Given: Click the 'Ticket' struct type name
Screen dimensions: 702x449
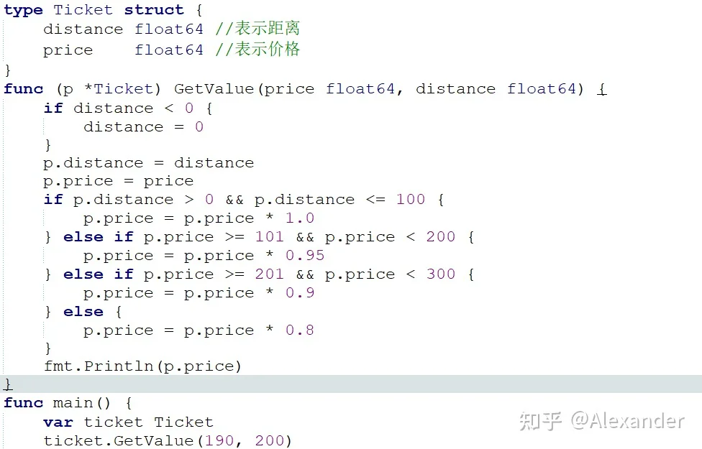Looking at the screenshot, I should point(83,10).
